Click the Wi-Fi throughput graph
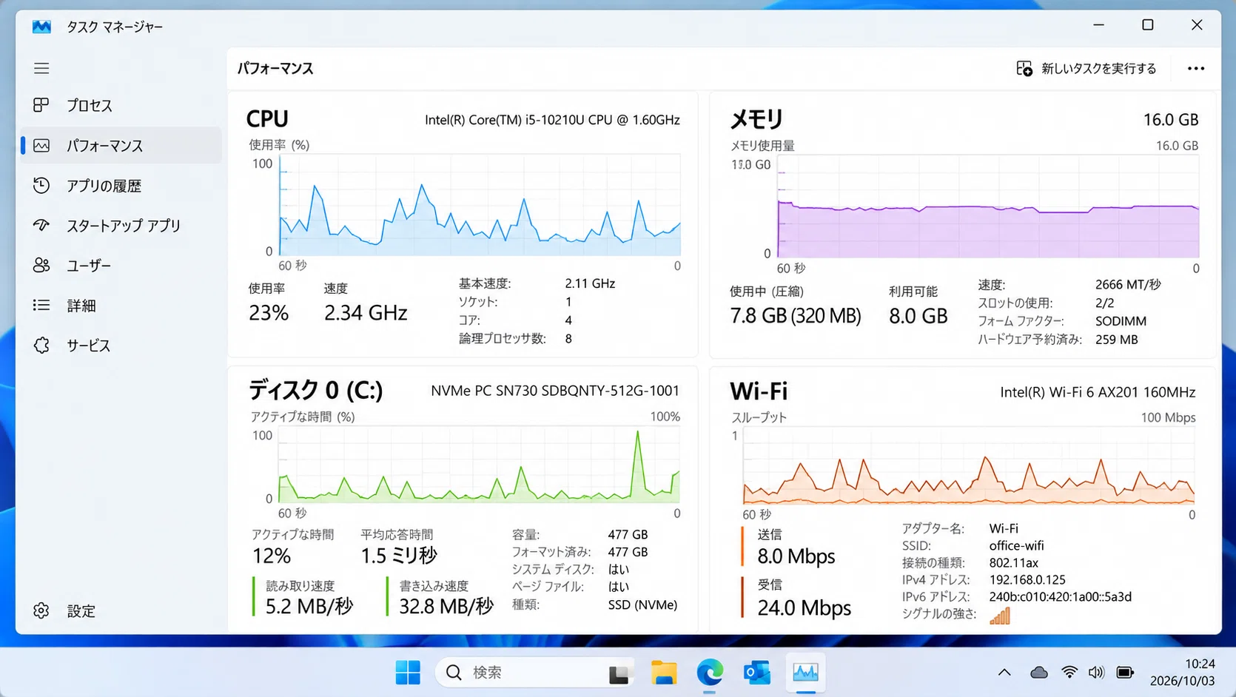 [x=969, y=466]
